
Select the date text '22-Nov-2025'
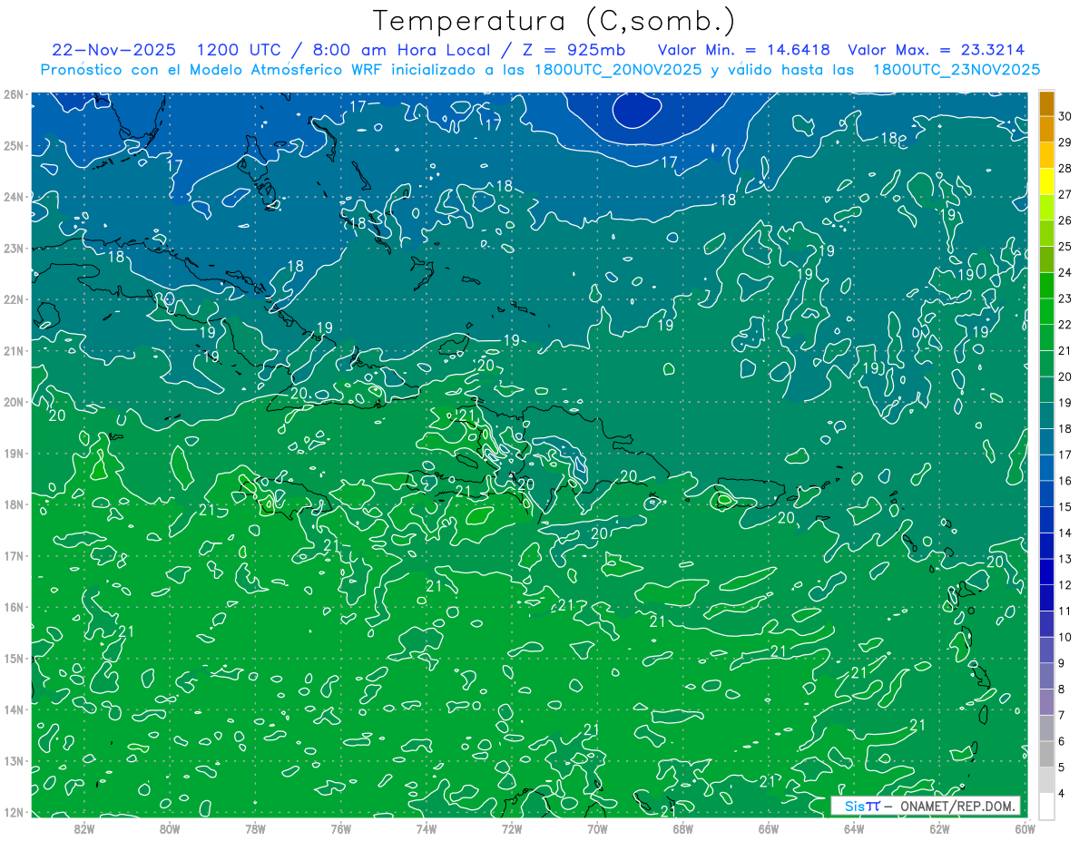coord(113,50)
